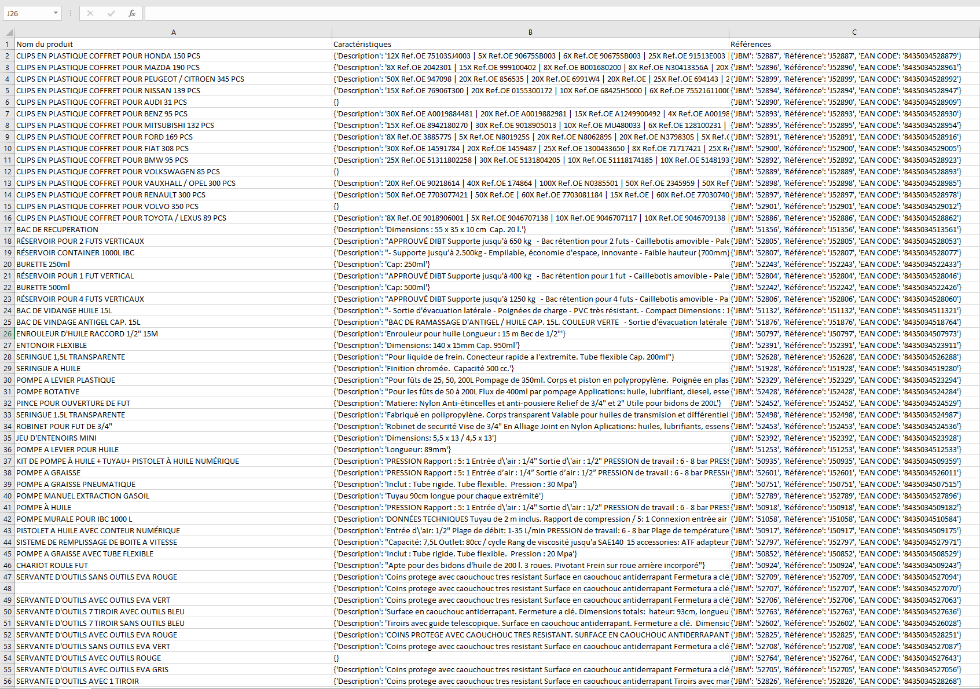
Task: Select cell 'POMPE A GRAISSE PNEUMATIQUE'
Action: pyautogui.click(x=174, y=484)
